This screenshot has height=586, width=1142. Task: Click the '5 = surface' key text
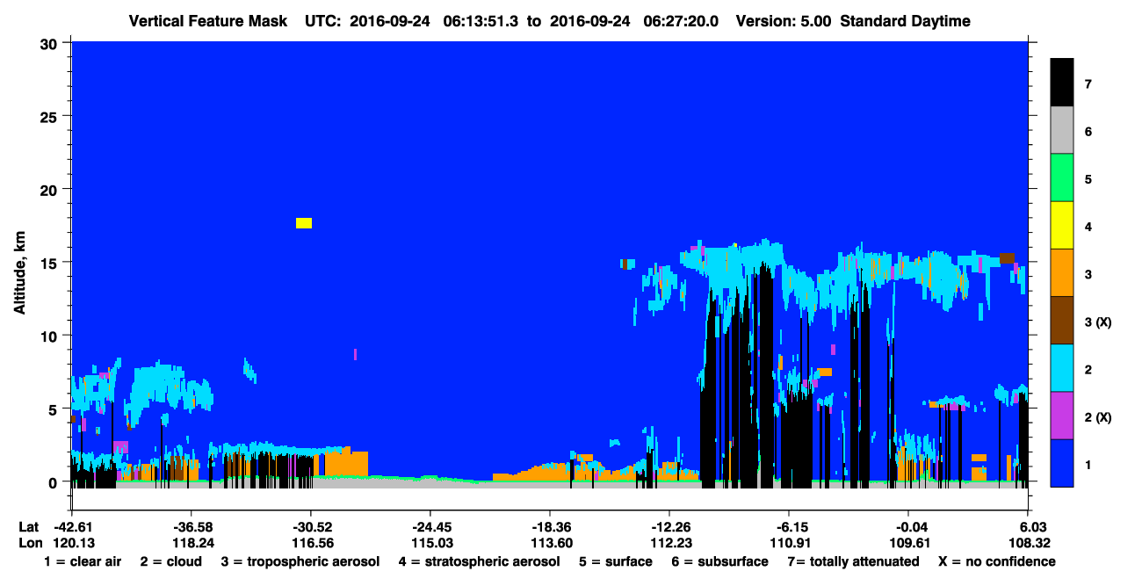(x=616, y=561)
